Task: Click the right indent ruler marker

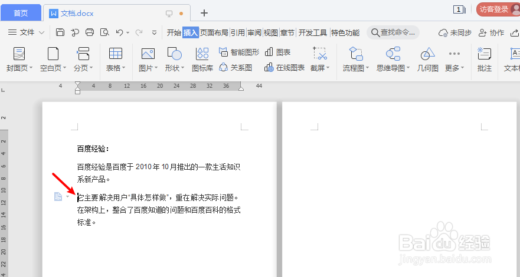Action: (241, 87)
